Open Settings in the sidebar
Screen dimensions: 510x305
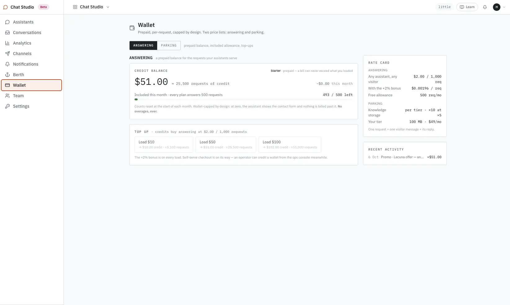(32, 106)
